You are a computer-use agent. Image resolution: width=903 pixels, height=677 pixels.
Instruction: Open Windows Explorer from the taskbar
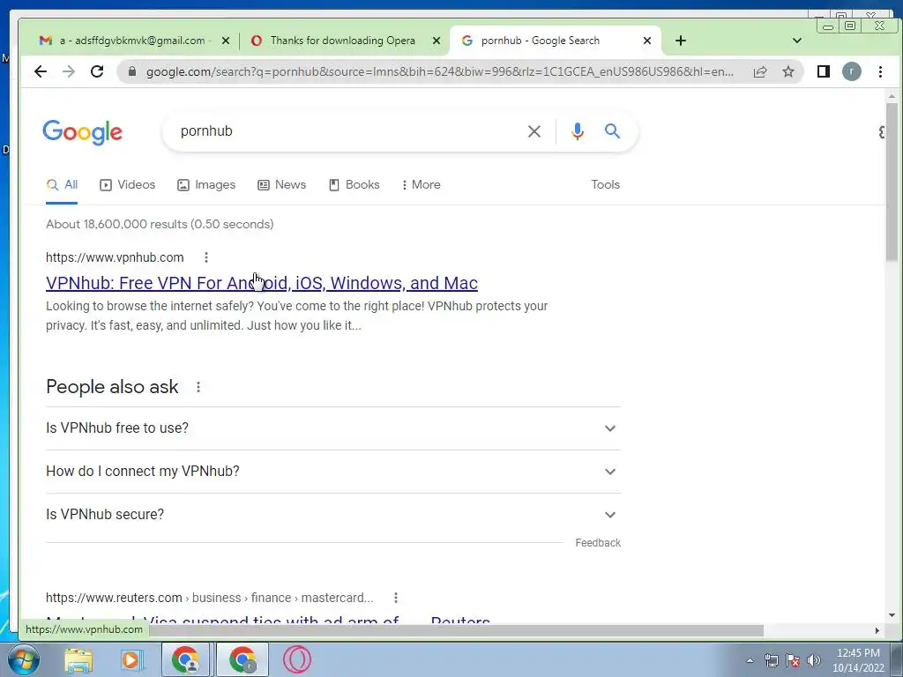[78, 659]
